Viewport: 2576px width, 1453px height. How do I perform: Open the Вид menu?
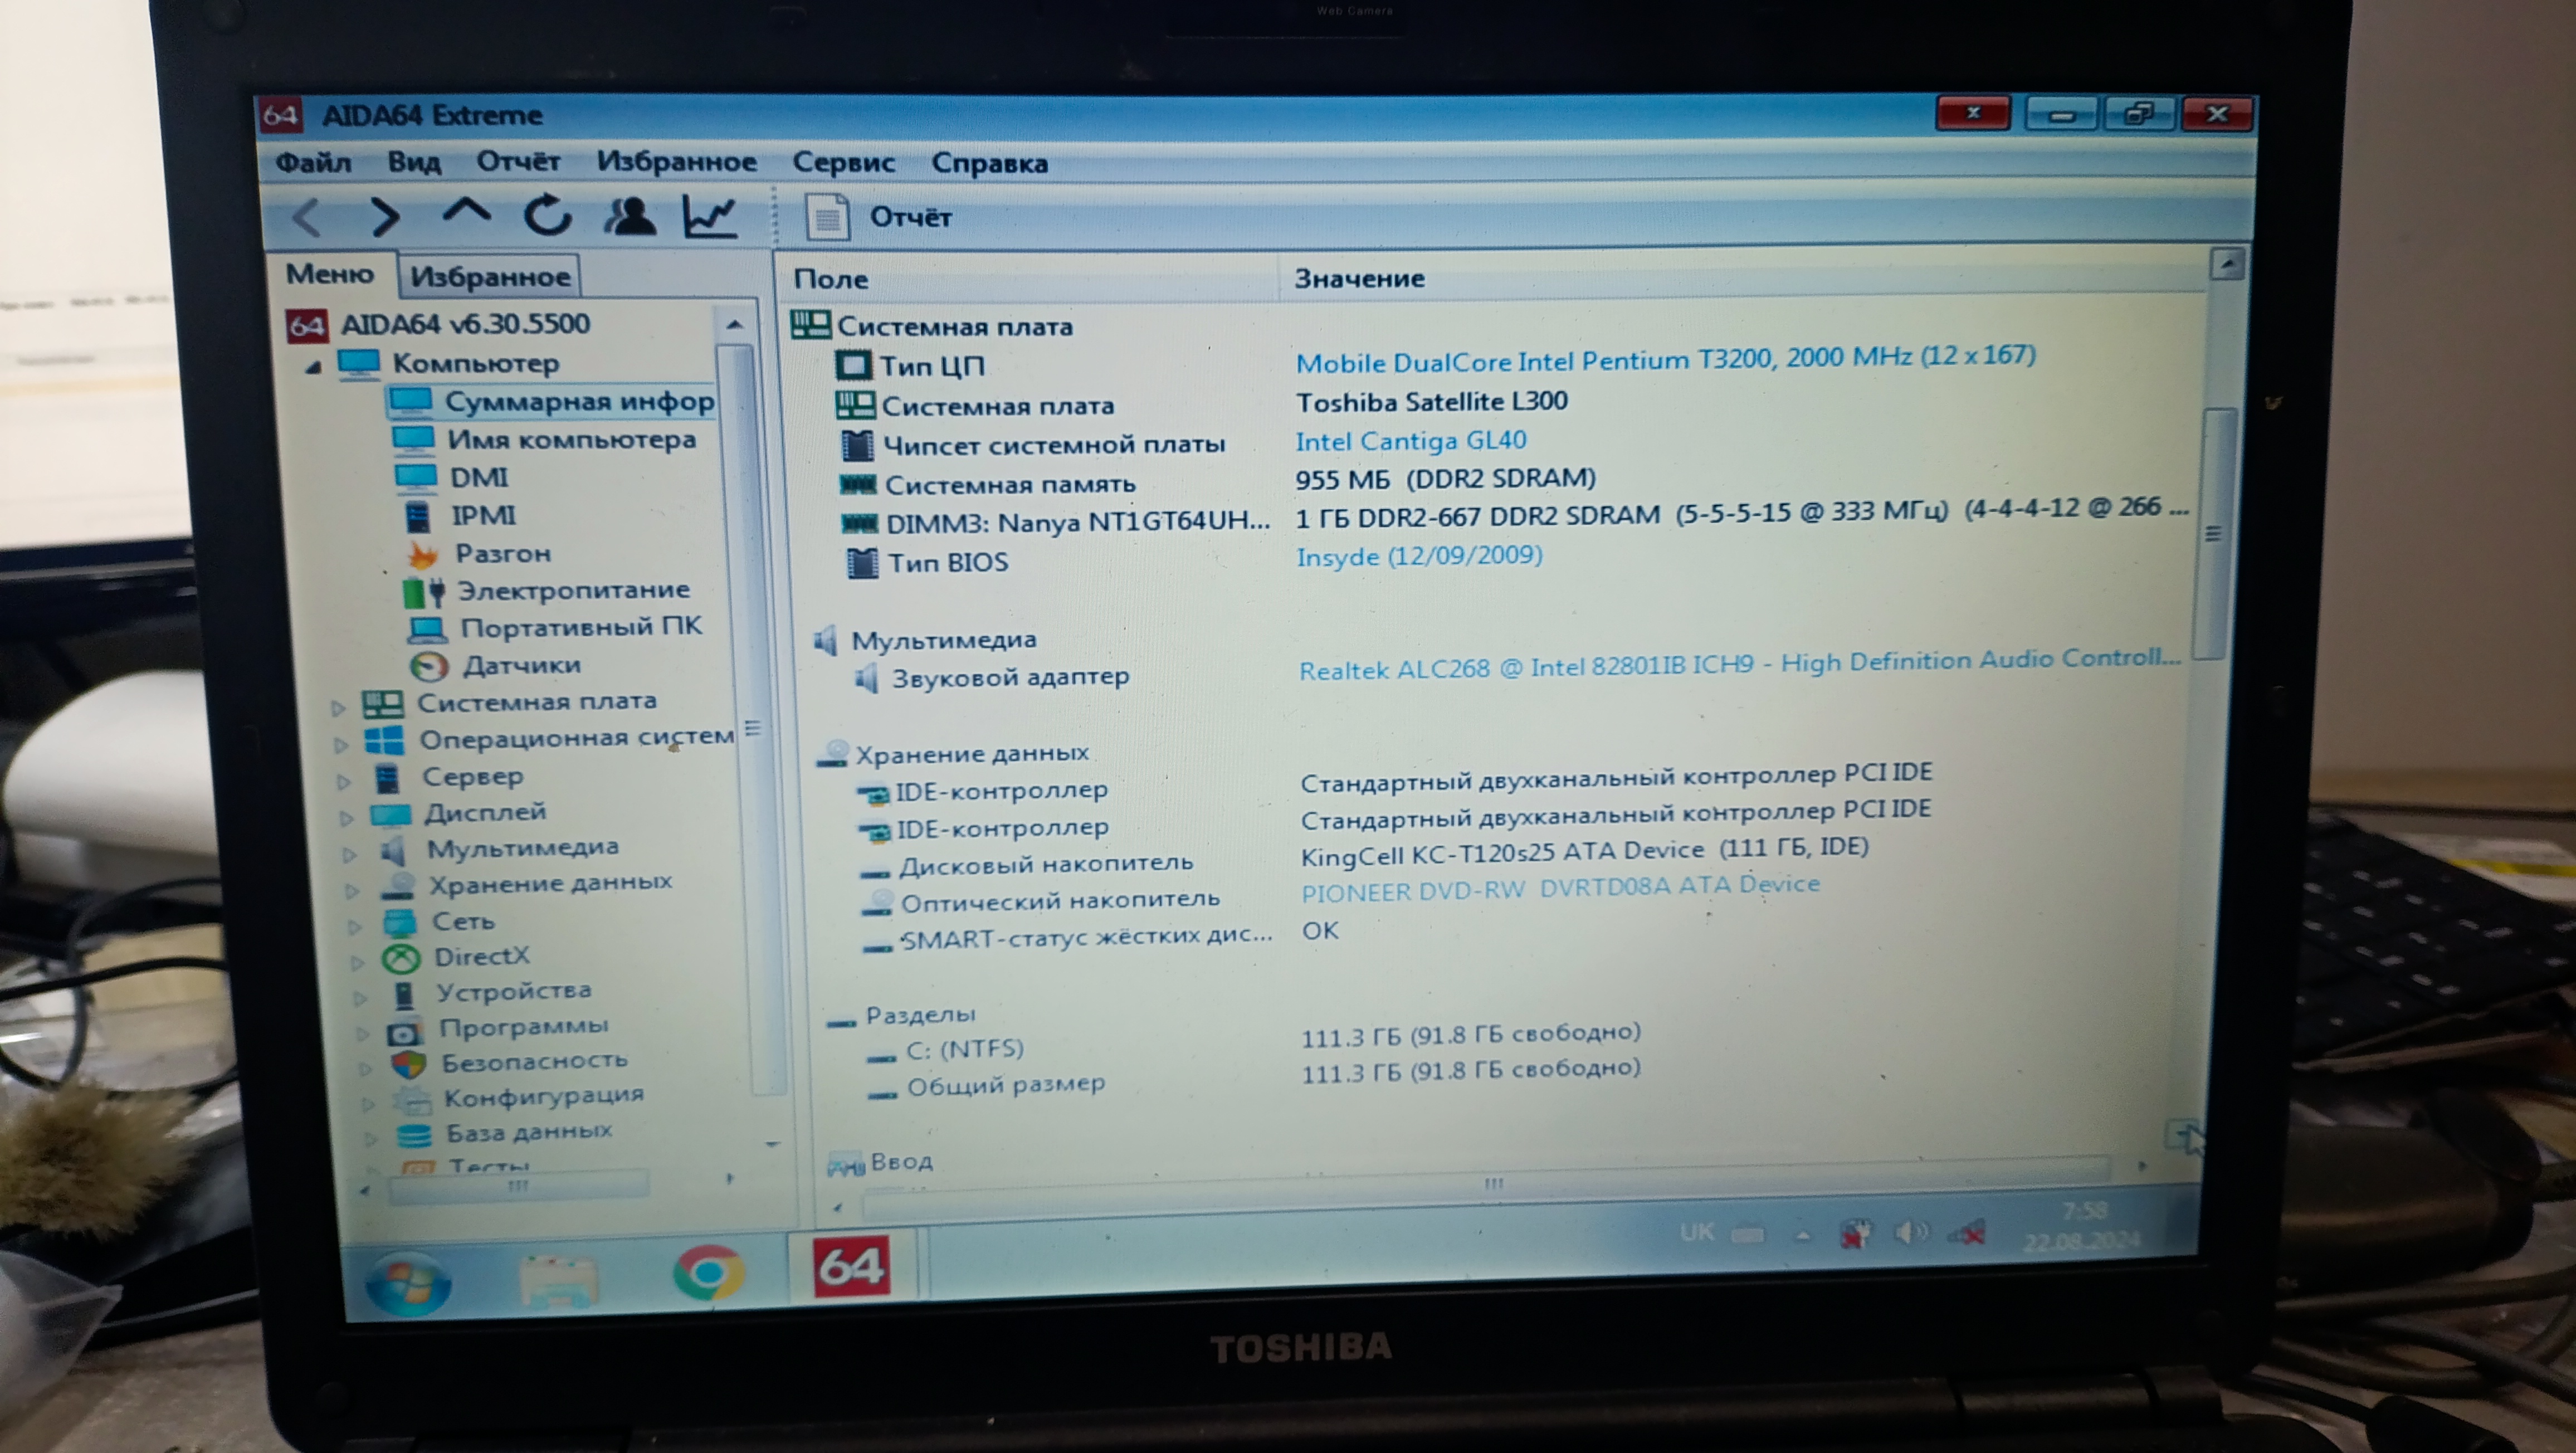click(414, 162)
